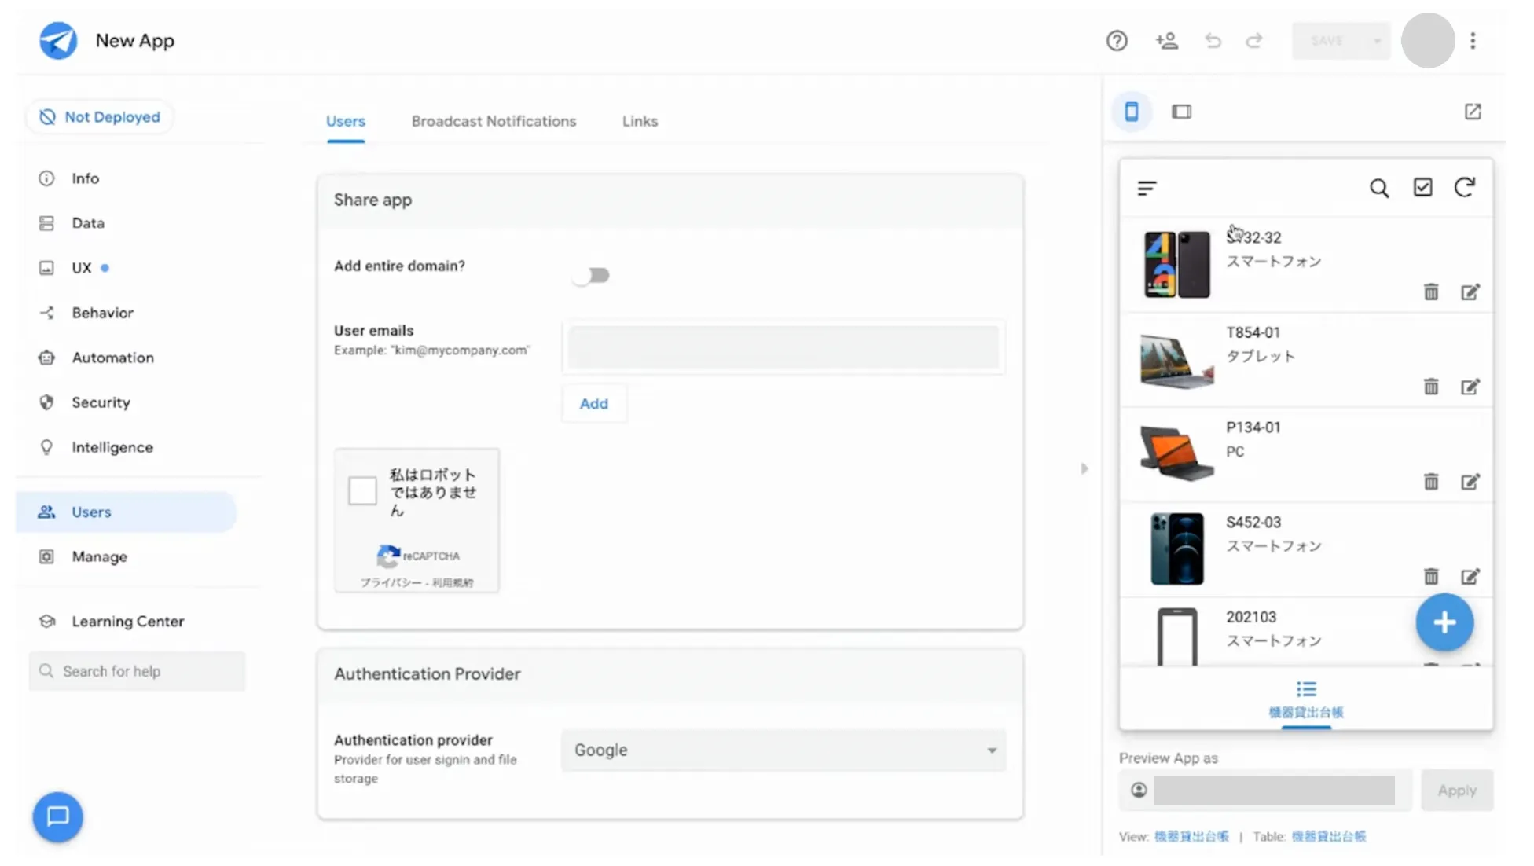Click the Apply button in preview section
The image size is (1534, 866).
pyautogui.click(x=1457, y=789)
